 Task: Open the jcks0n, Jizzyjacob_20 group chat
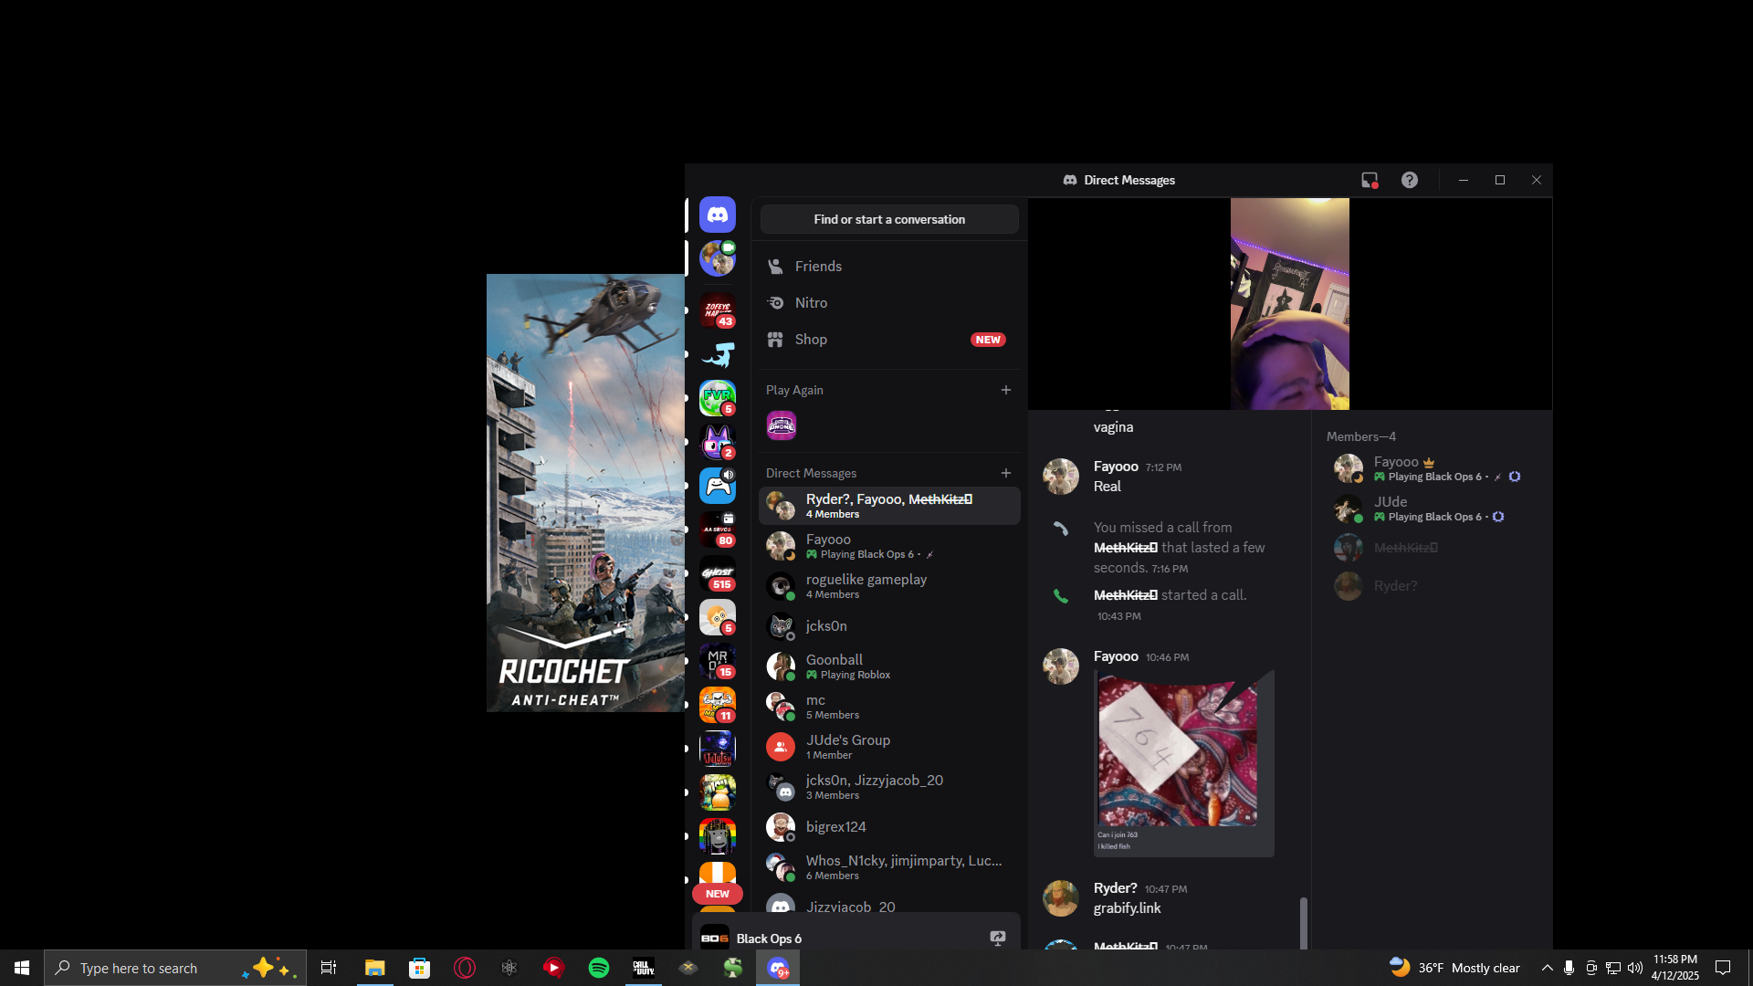pyautogui.click(x=889, y=787)
